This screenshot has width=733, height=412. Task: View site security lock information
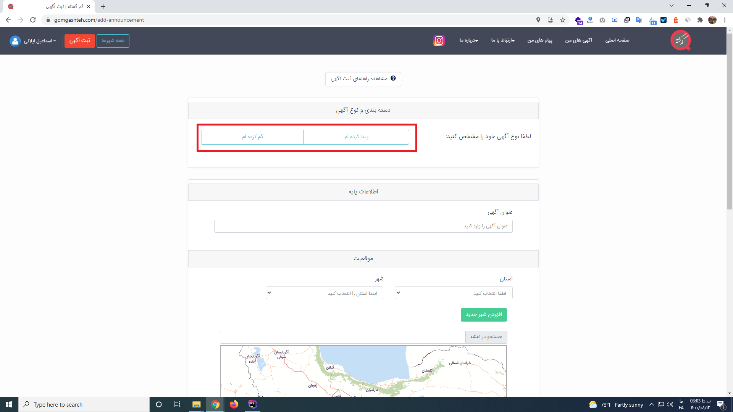(48, 20)
